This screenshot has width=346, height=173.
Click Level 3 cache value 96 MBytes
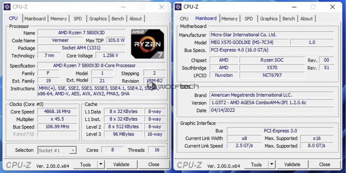124,134
